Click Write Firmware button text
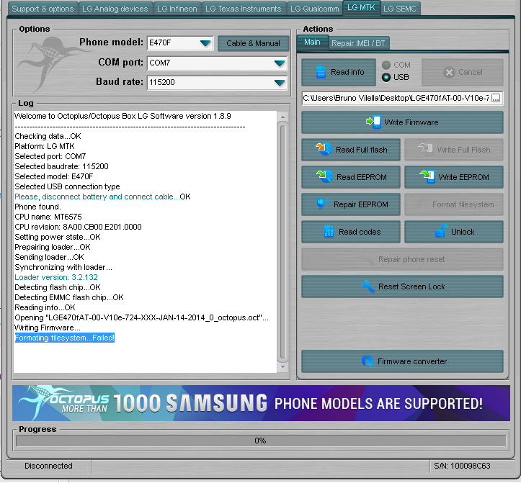 click(x=411, y=122)
